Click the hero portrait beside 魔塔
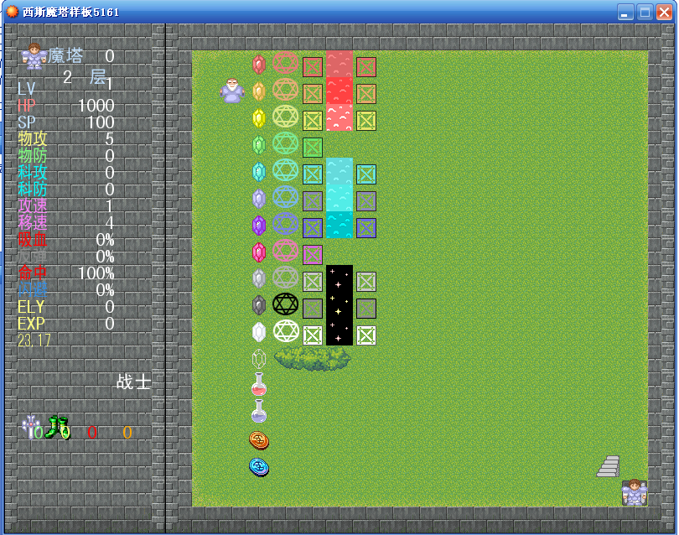 click(34, 56)
